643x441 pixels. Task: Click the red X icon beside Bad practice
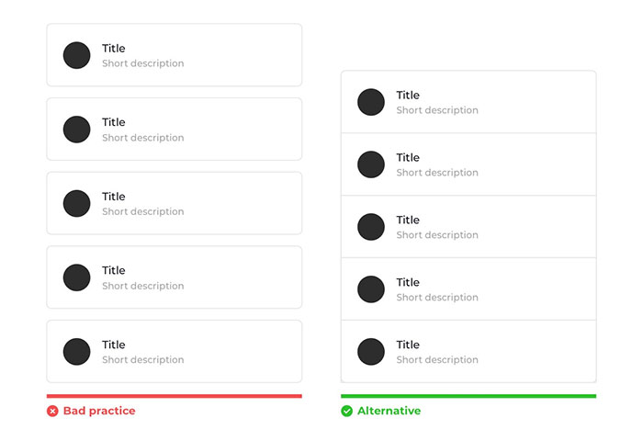[52, 411]
